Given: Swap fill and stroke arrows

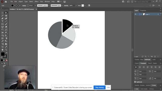Looking at the screenshot, I should coord(7,53).
